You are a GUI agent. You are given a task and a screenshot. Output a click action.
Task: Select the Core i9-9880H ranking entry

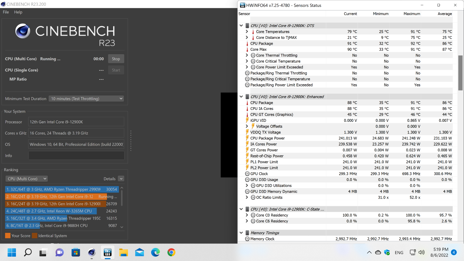(x=62, y=225)
